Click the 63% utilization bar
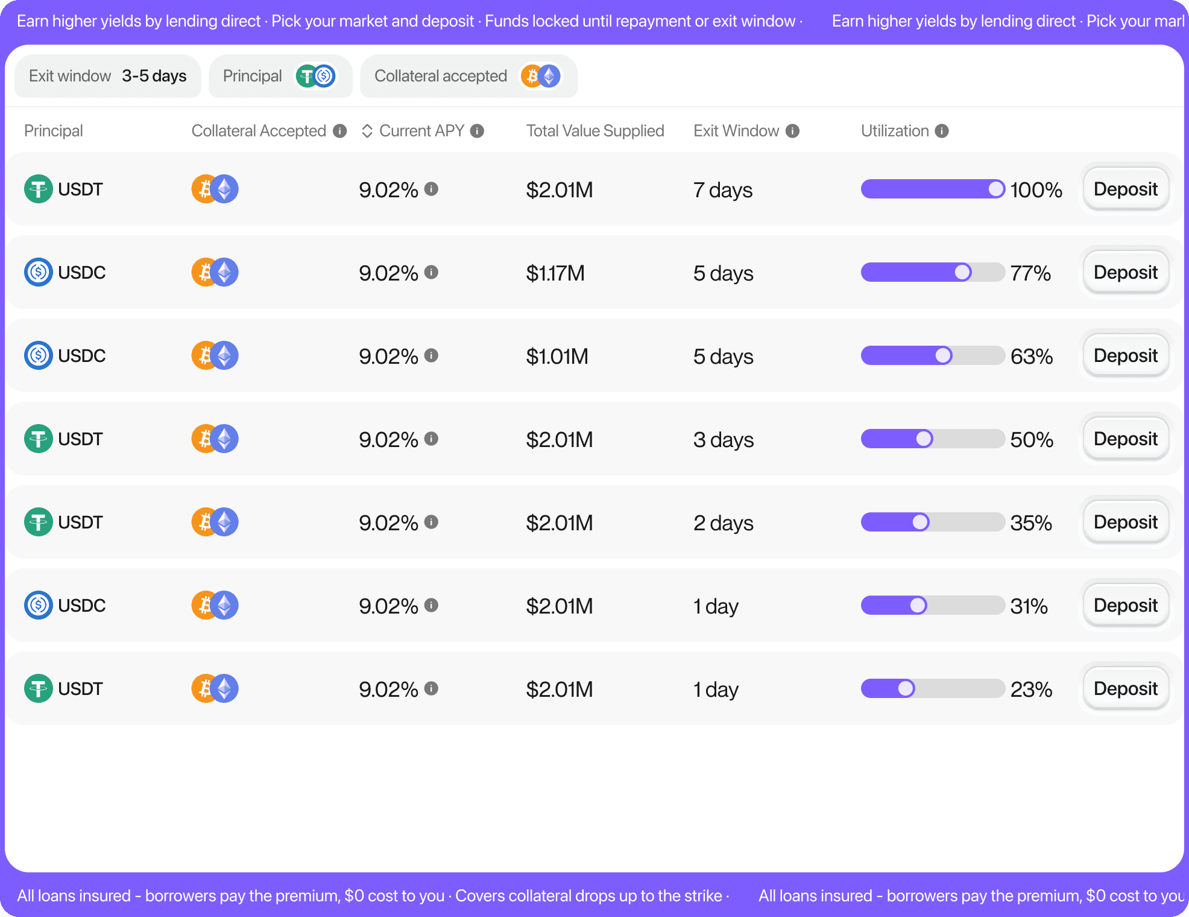Image resolution: width=1189 pixels, height=917 pixels. pos(933,355)
